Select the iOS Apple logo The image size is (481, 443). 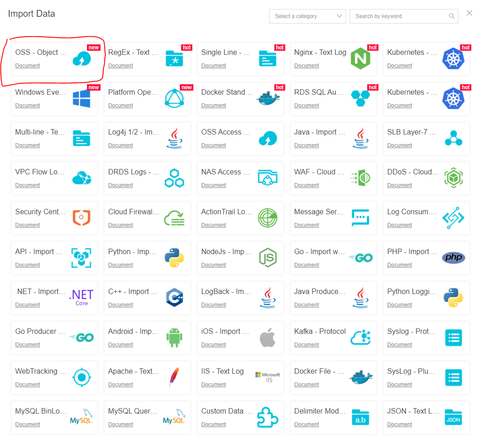click(268, 337)
